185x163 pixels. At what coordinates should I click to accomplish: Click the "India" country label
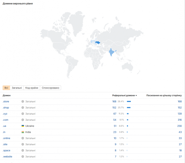[28, 132]
